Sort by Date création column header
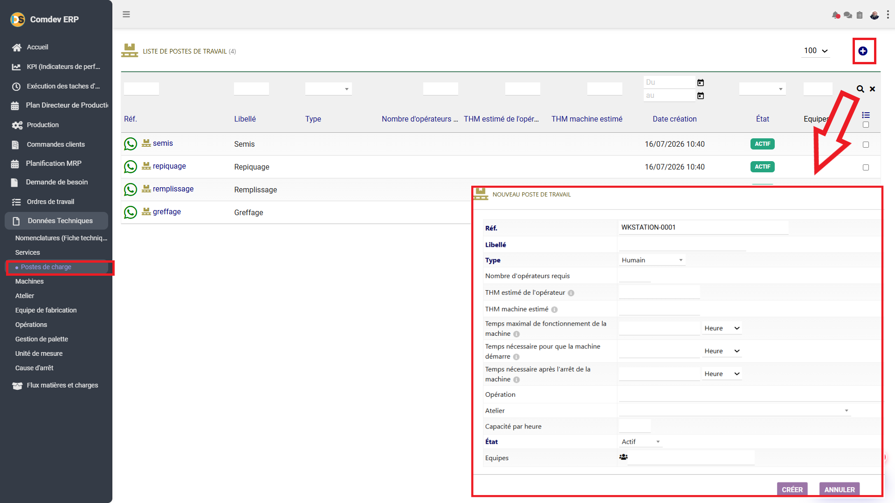The height and width of the screenshot is (503, 895). 675,119
